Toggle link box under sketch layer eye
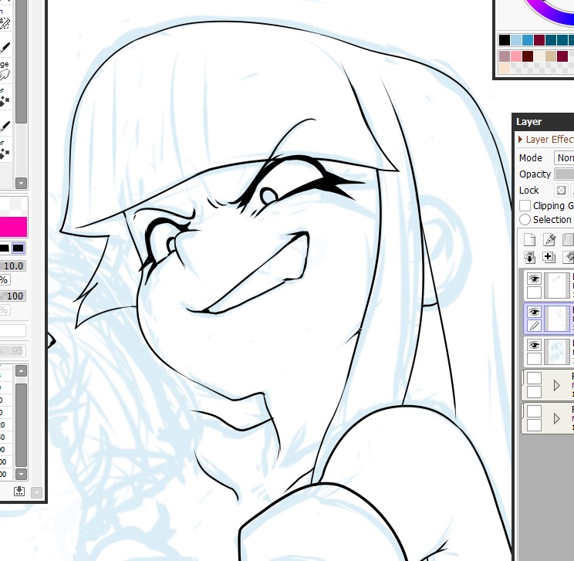574x561 pixels. [x=534, y=359]
